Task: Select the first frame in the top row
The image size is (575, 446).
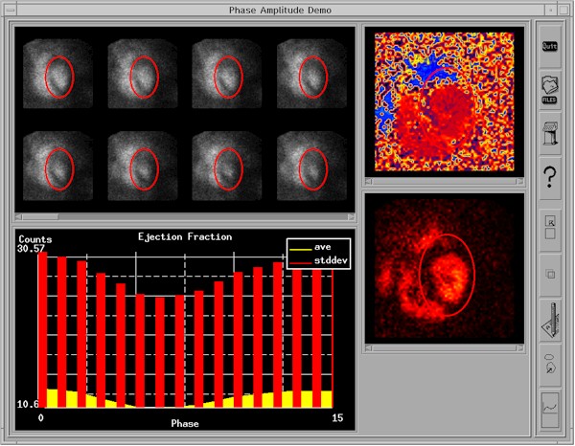Action: tap(57, 74)
